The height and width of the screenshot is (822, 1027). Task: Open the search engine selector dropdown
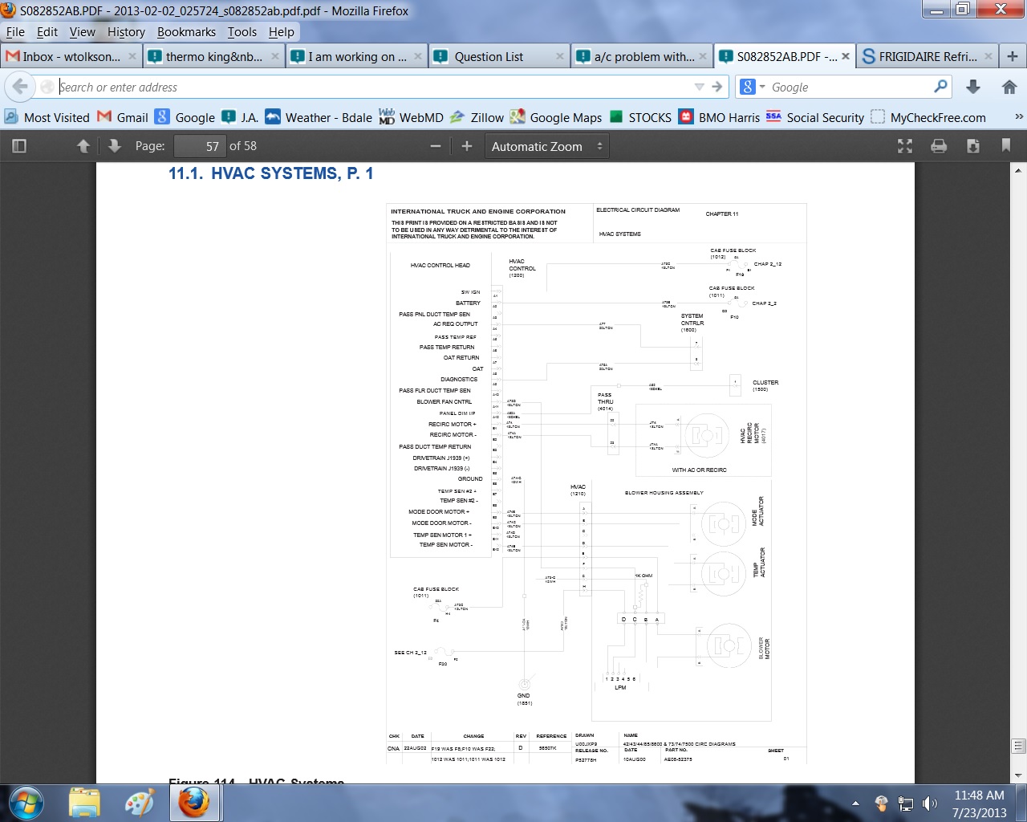pos(753,87)
